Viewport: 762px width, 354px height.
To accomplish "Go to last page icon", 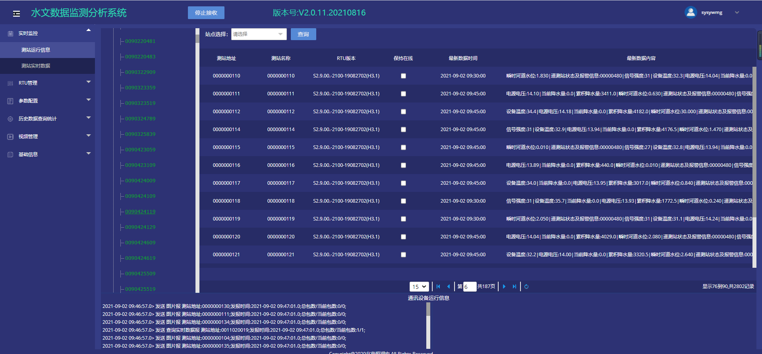I will click(514, 286).
